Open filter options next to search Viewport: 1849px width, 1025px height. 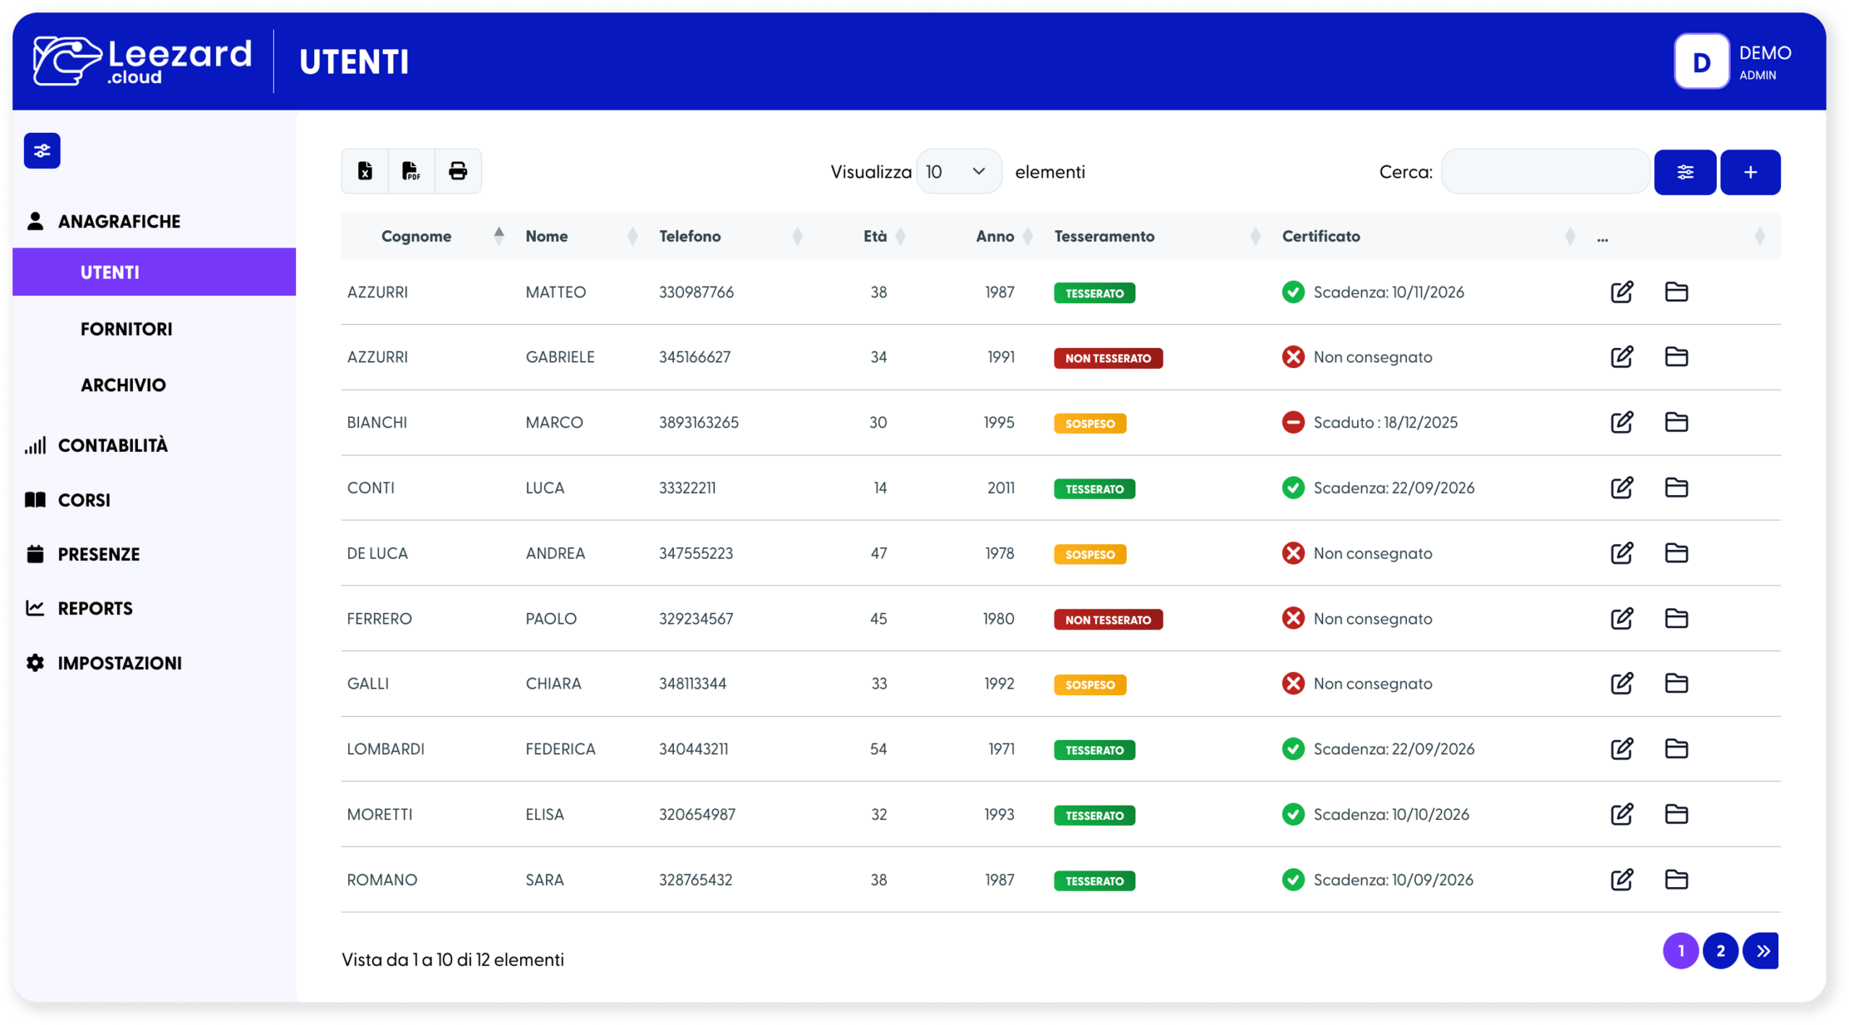[1684, 172]
